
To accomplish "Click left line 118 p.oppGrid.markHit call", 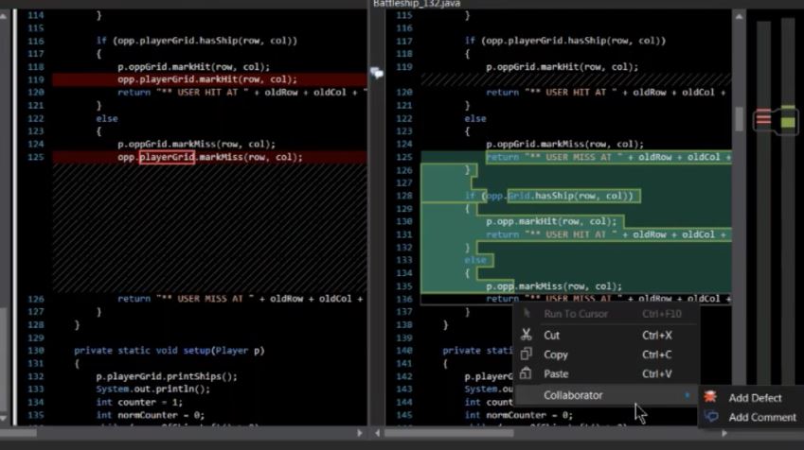I will [193, 66].
